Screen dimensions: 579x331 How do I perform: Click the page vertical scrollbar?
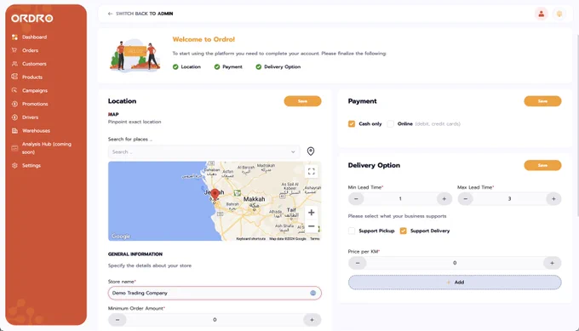tap(577, 125)
